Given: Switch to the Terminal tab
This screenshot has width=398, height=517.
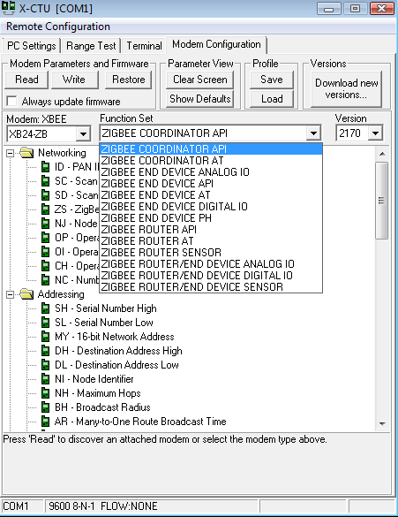Looking at the screenshot, I should click(x=144, y=45).
